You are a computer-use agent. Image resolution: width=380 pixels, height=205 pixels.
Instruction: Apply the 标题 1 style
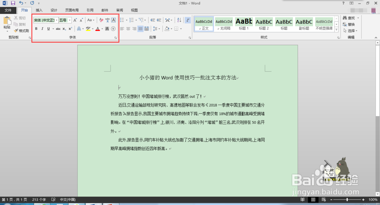(x=244, y=24)
